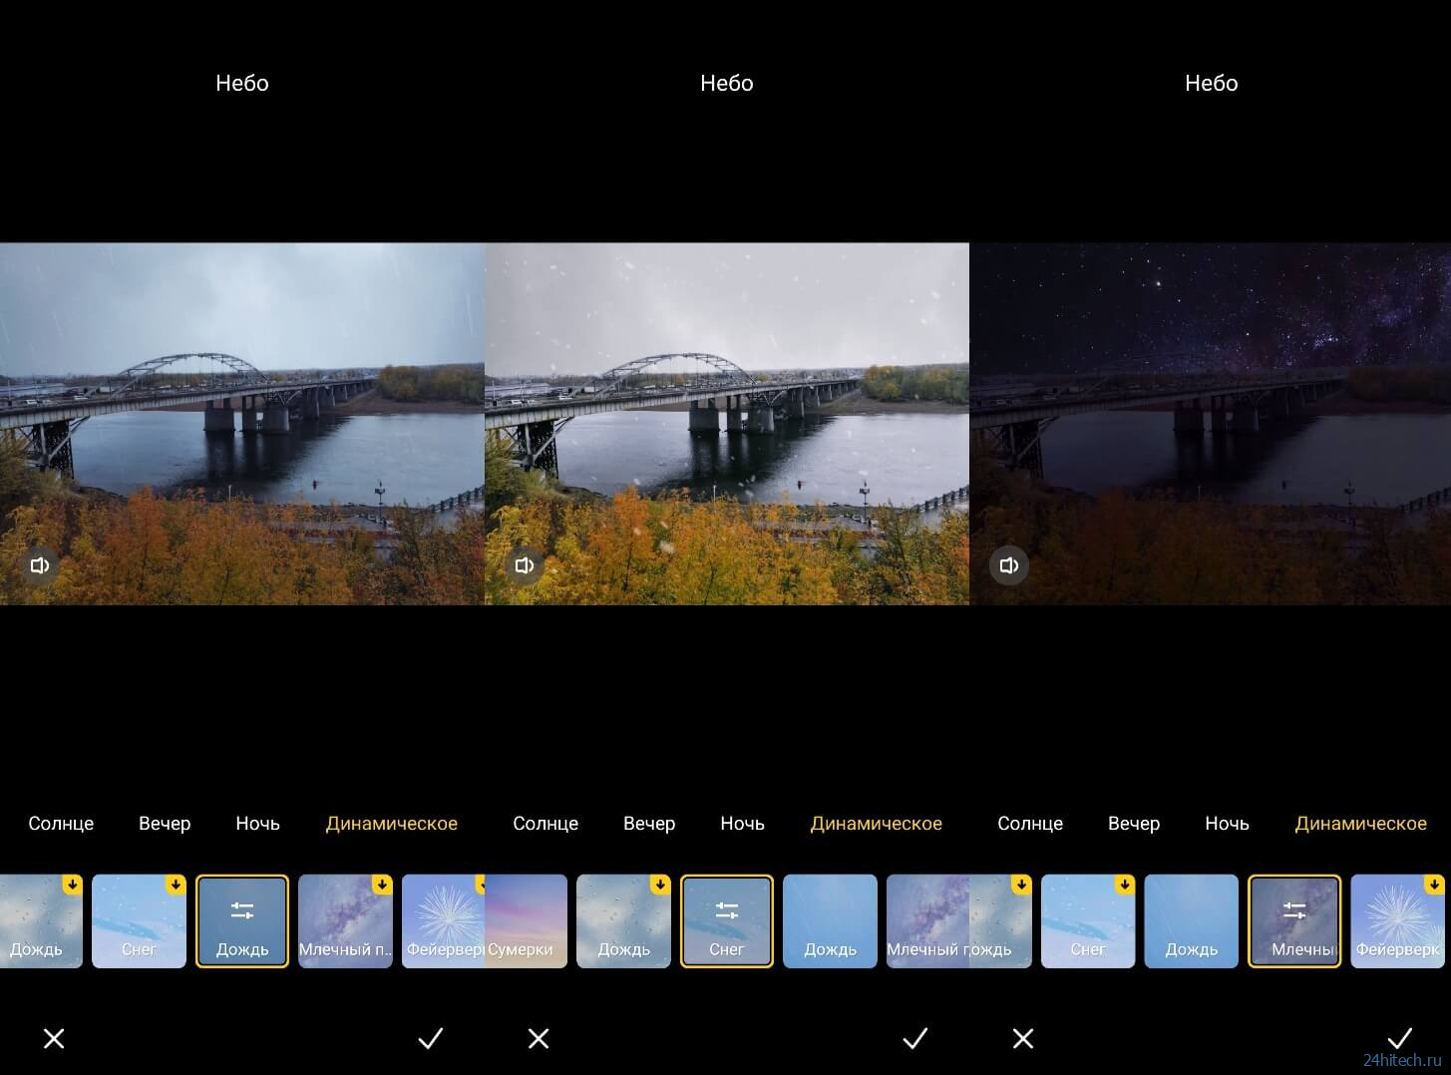Download the Млечный п.. filter in the left screen

click(382, 885)
